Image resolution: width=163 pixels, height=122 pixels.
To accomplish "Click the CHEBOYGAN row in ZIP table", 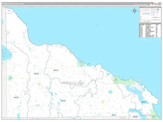I will 149,27.
